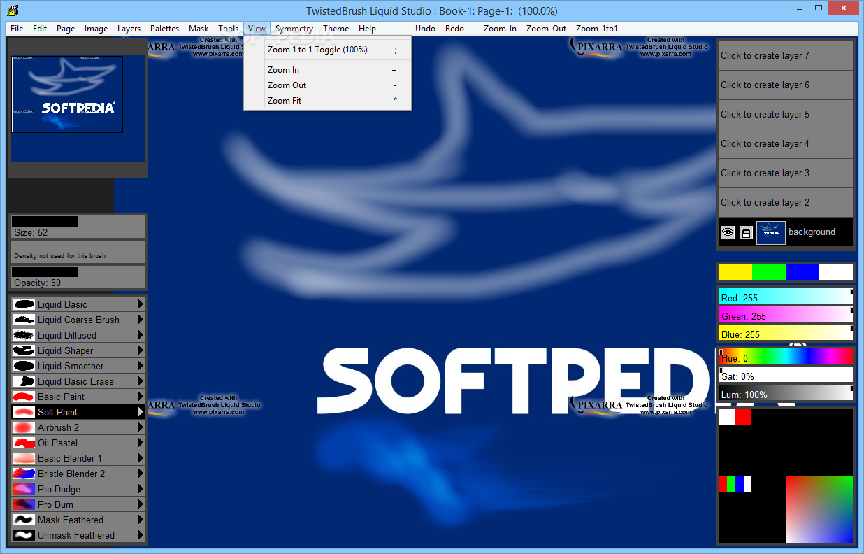
Task: Select the Liquid Smoother brush icon
Action: tap(24, 366)
